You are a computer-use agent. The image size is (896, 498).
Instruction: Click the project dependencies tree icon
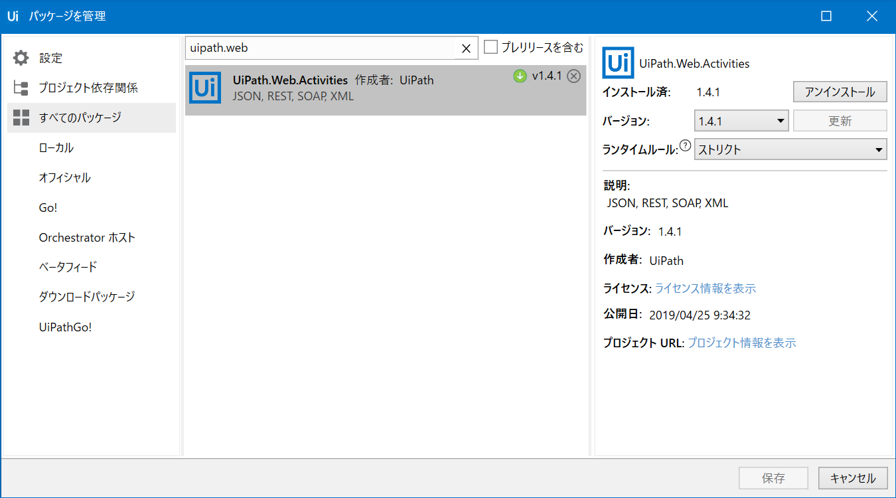click(x=21, y=88)
